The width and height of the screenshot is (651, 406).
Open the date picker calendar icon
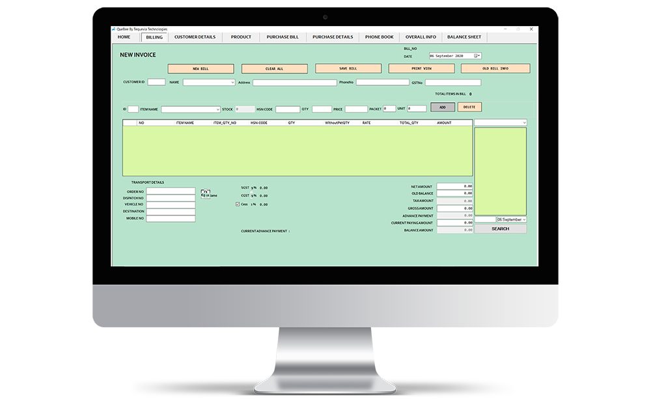pyautogui.click(x=476, y=56)
